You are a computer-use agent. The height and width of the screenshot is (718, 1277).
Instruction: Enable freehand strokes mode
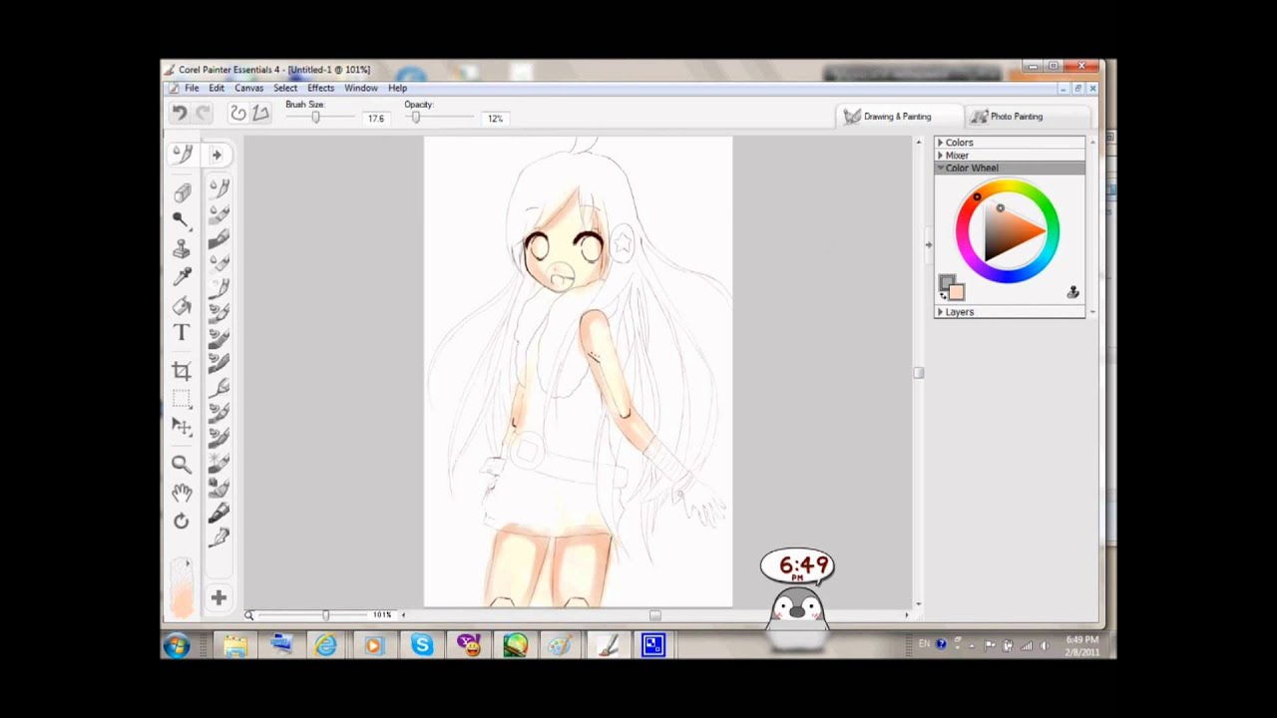coord(238,114)
